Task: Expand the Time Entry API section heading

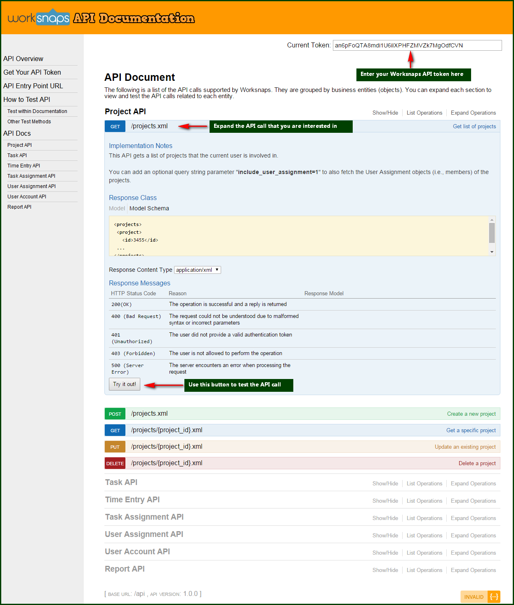Action: click(x=132, y=500)
